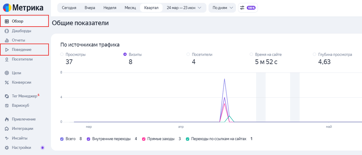This screenshot has width=362, height=155.
Task: Click the Обзор grid icon in sidebar
Action: (7, 21)
